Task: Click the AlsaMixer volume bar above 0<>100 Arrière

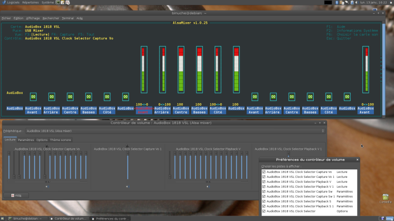Action: point(163,69)
